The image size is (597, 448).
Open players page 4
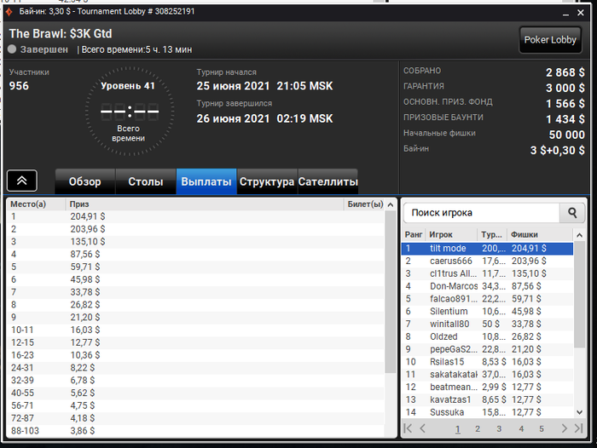(521, 429)
